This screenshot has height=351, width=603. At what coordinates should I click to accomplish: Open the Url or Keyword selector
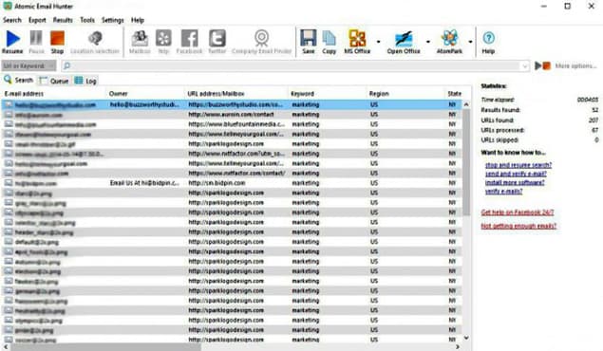(x=28, y=66)
